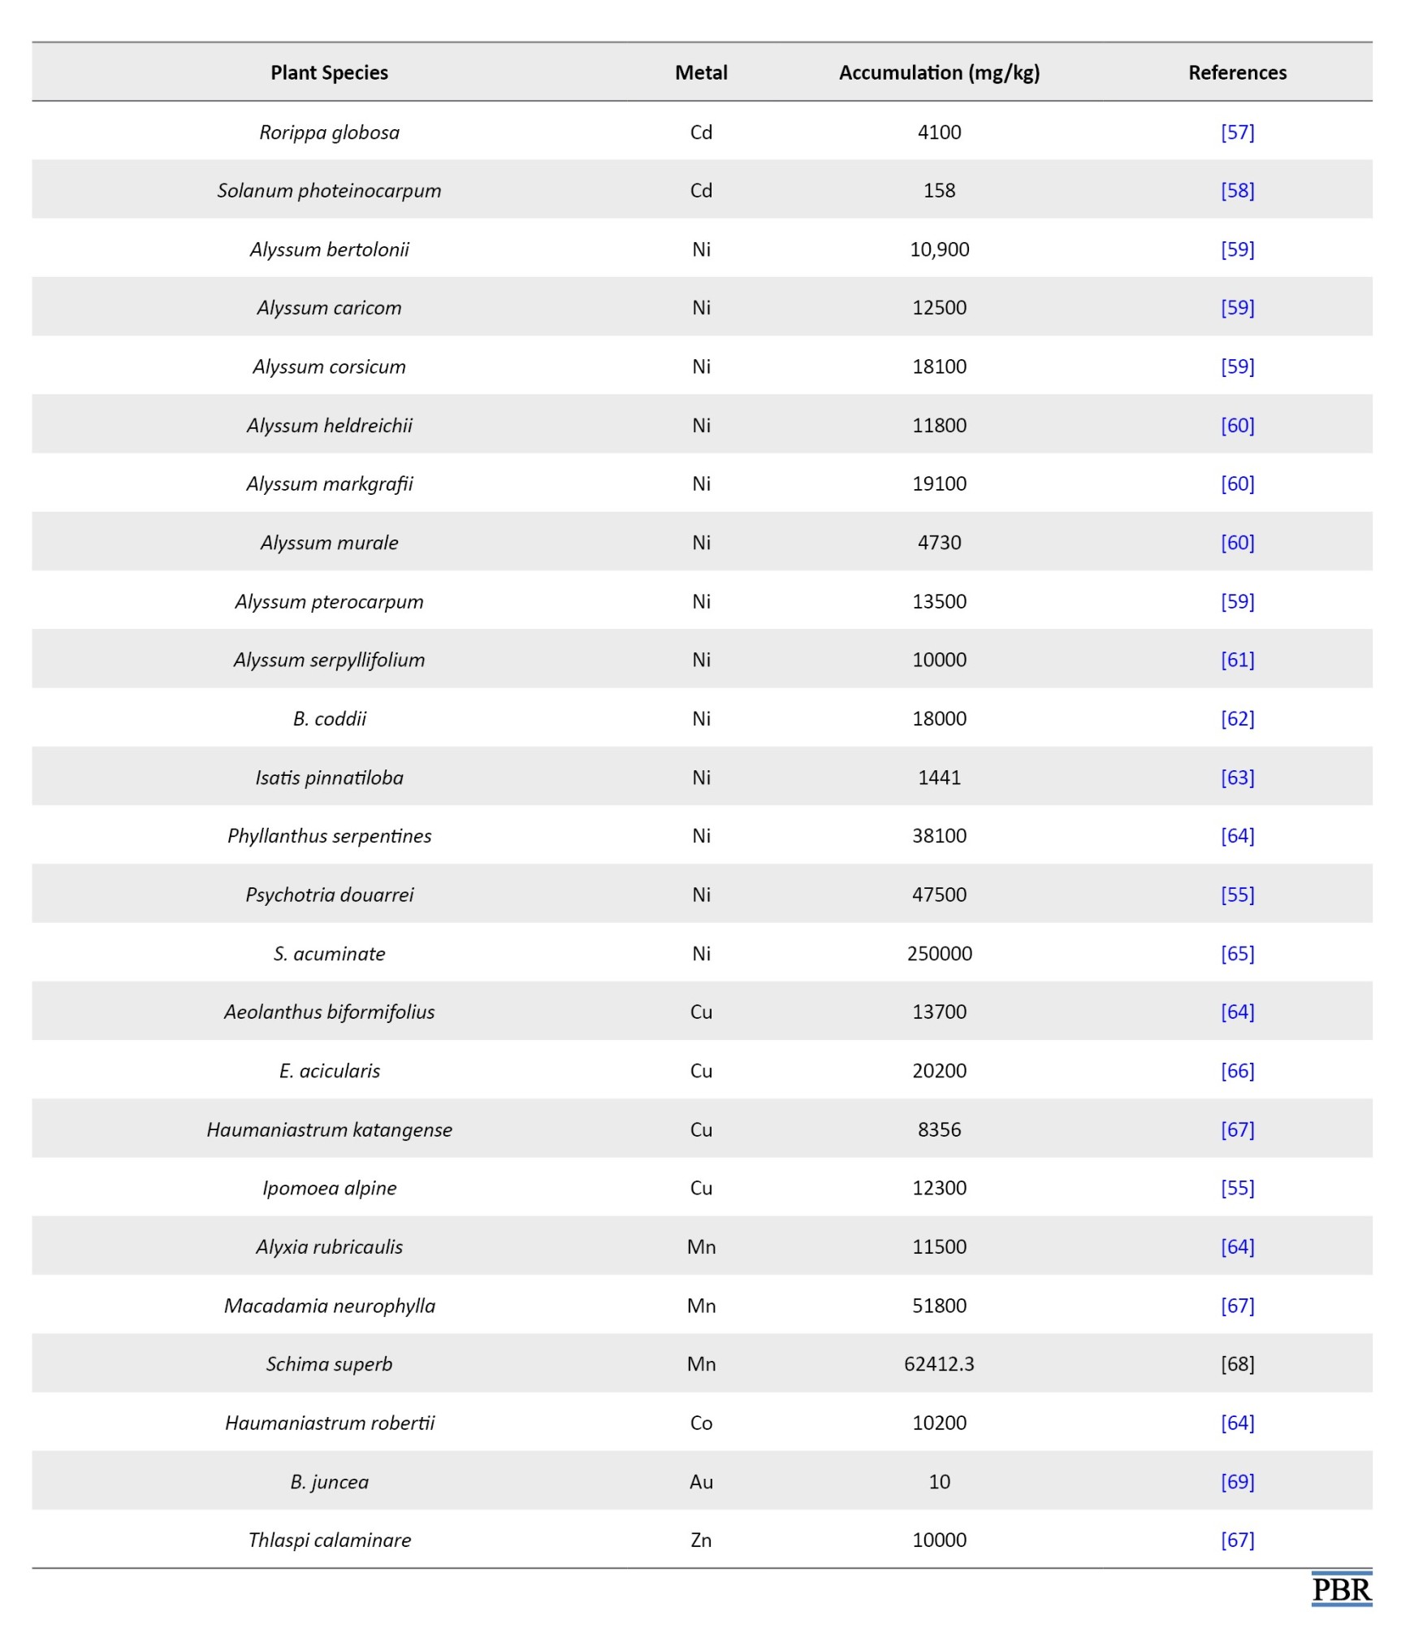
Task: Open reference [58] for Solanum photeinocarpum
Action: pos(1237,190)
